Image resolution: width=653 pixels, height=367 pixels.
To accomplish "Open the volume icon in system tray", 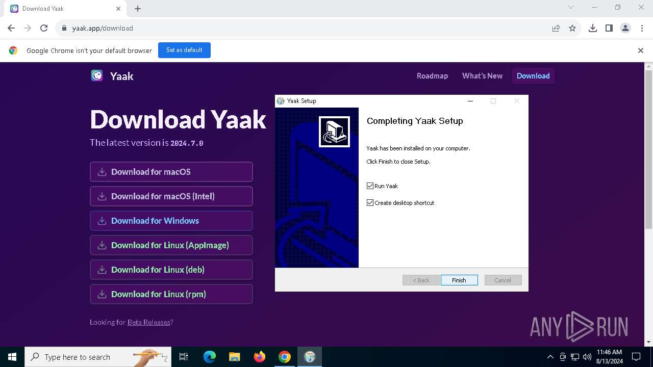I will (x=587, y=357).
